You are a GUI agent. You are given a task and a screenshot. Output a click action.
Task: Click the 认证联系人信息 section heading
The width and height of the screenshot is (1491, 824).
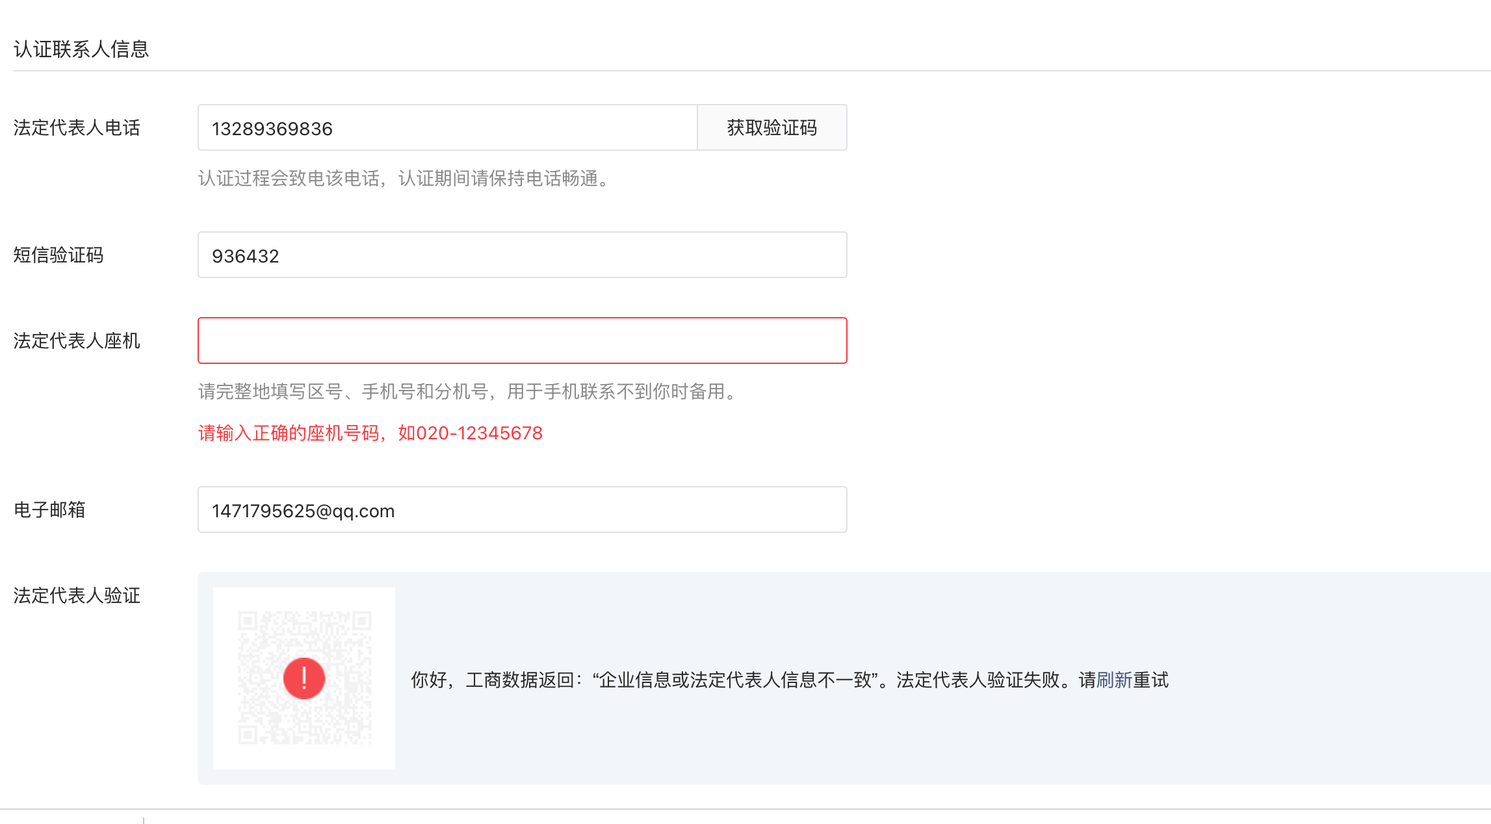pyautogui.click(x=81, y=49)
